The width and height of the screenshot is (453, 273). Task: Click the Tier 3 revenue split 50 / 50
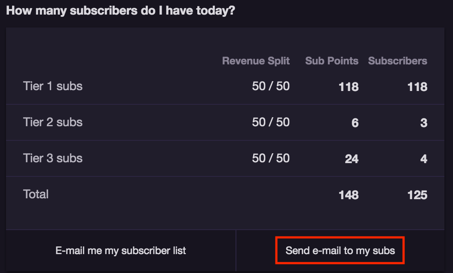coord(271,158)
